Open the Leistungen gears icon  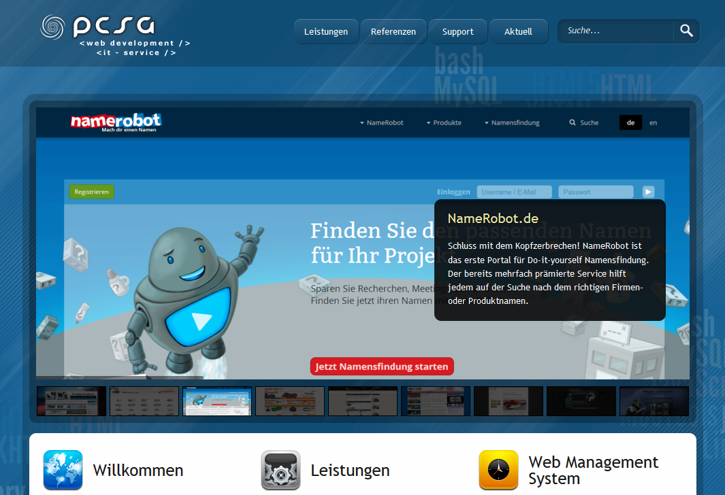pos(280,470)
